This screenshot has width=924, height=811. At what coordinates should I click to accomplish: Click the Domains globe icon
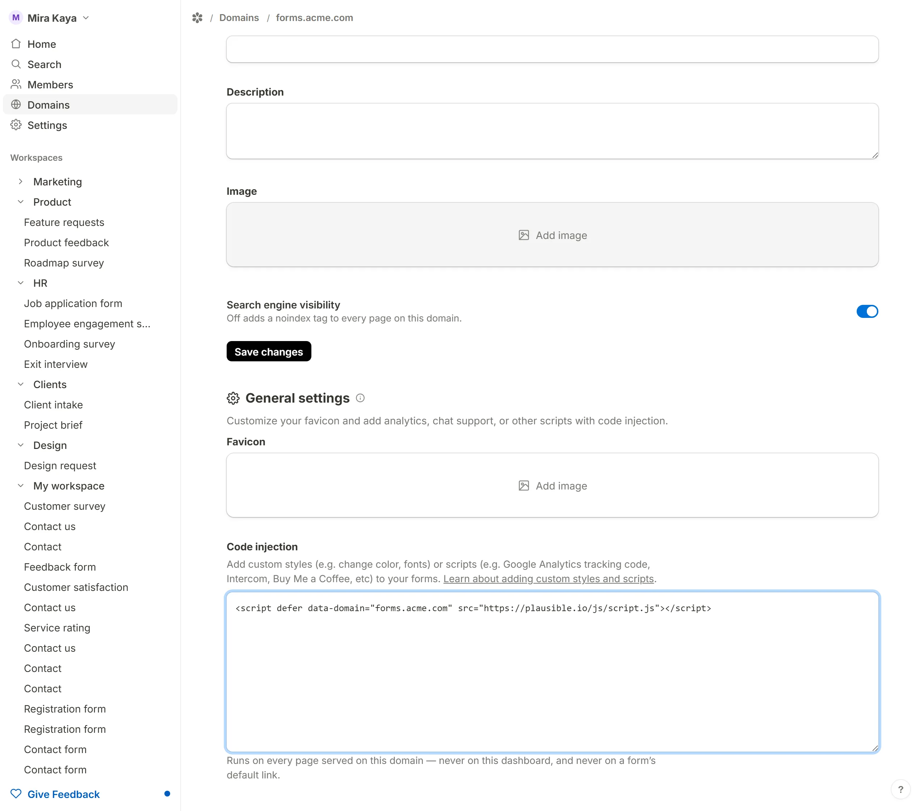16,104
